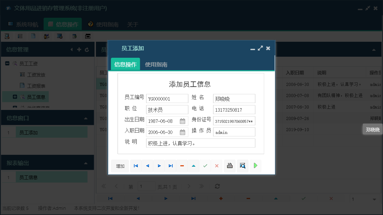This screenshot has width=383, height=215.
Task: Jump to the last record with the end arrow
Action: pos(171,166)
